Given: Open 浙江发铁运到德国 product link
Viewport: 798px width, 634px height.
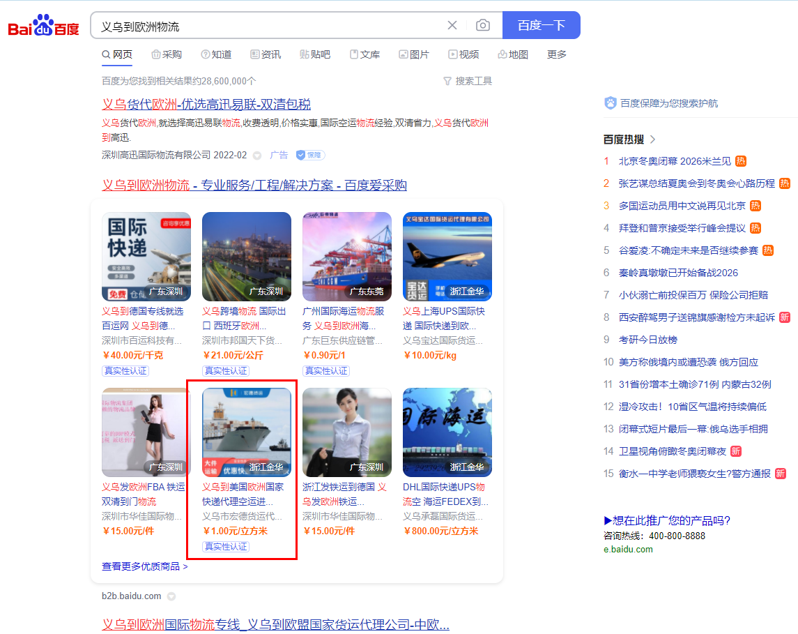Looking at the screenshot, I should tap(344, 494).
